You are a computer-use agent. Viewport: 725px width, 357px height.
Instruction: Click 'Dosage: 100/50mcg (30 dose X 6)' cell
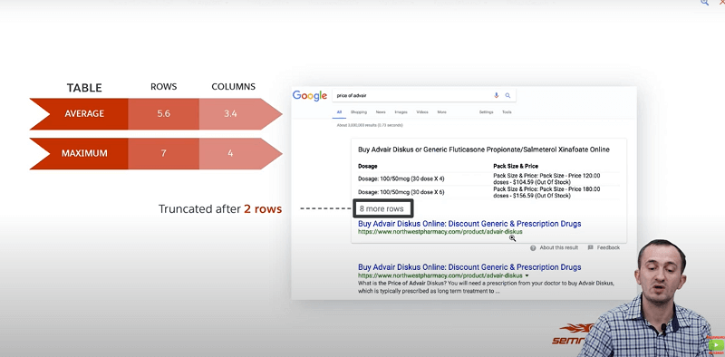pyautogui.click(x=401, y=192)
